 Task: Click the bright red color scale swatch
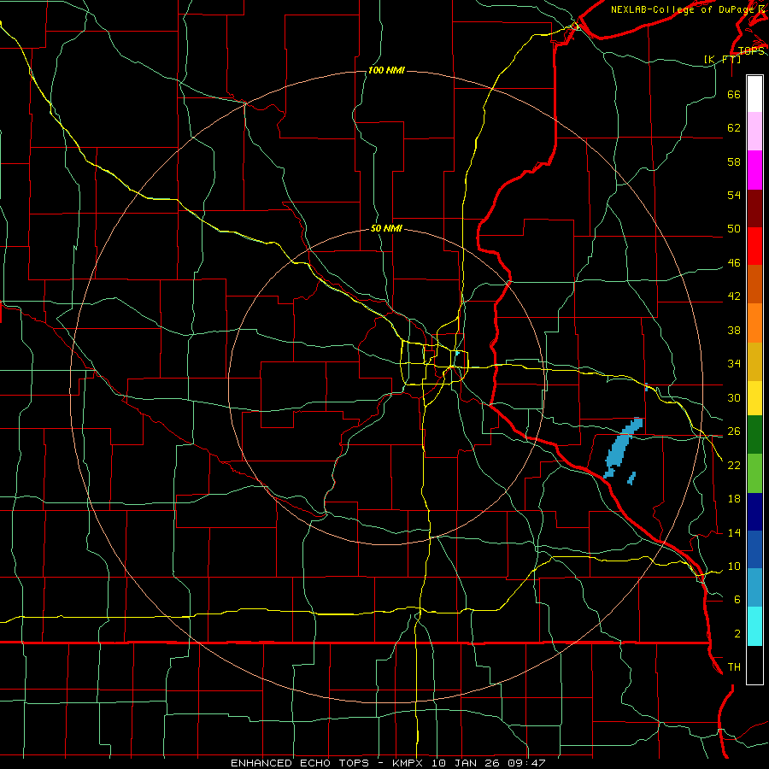click(x=754, y=246)
